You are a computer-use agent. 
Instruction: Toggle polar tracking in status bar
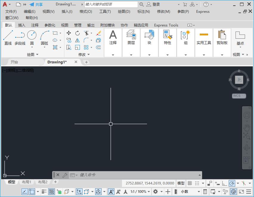point(232,183)
